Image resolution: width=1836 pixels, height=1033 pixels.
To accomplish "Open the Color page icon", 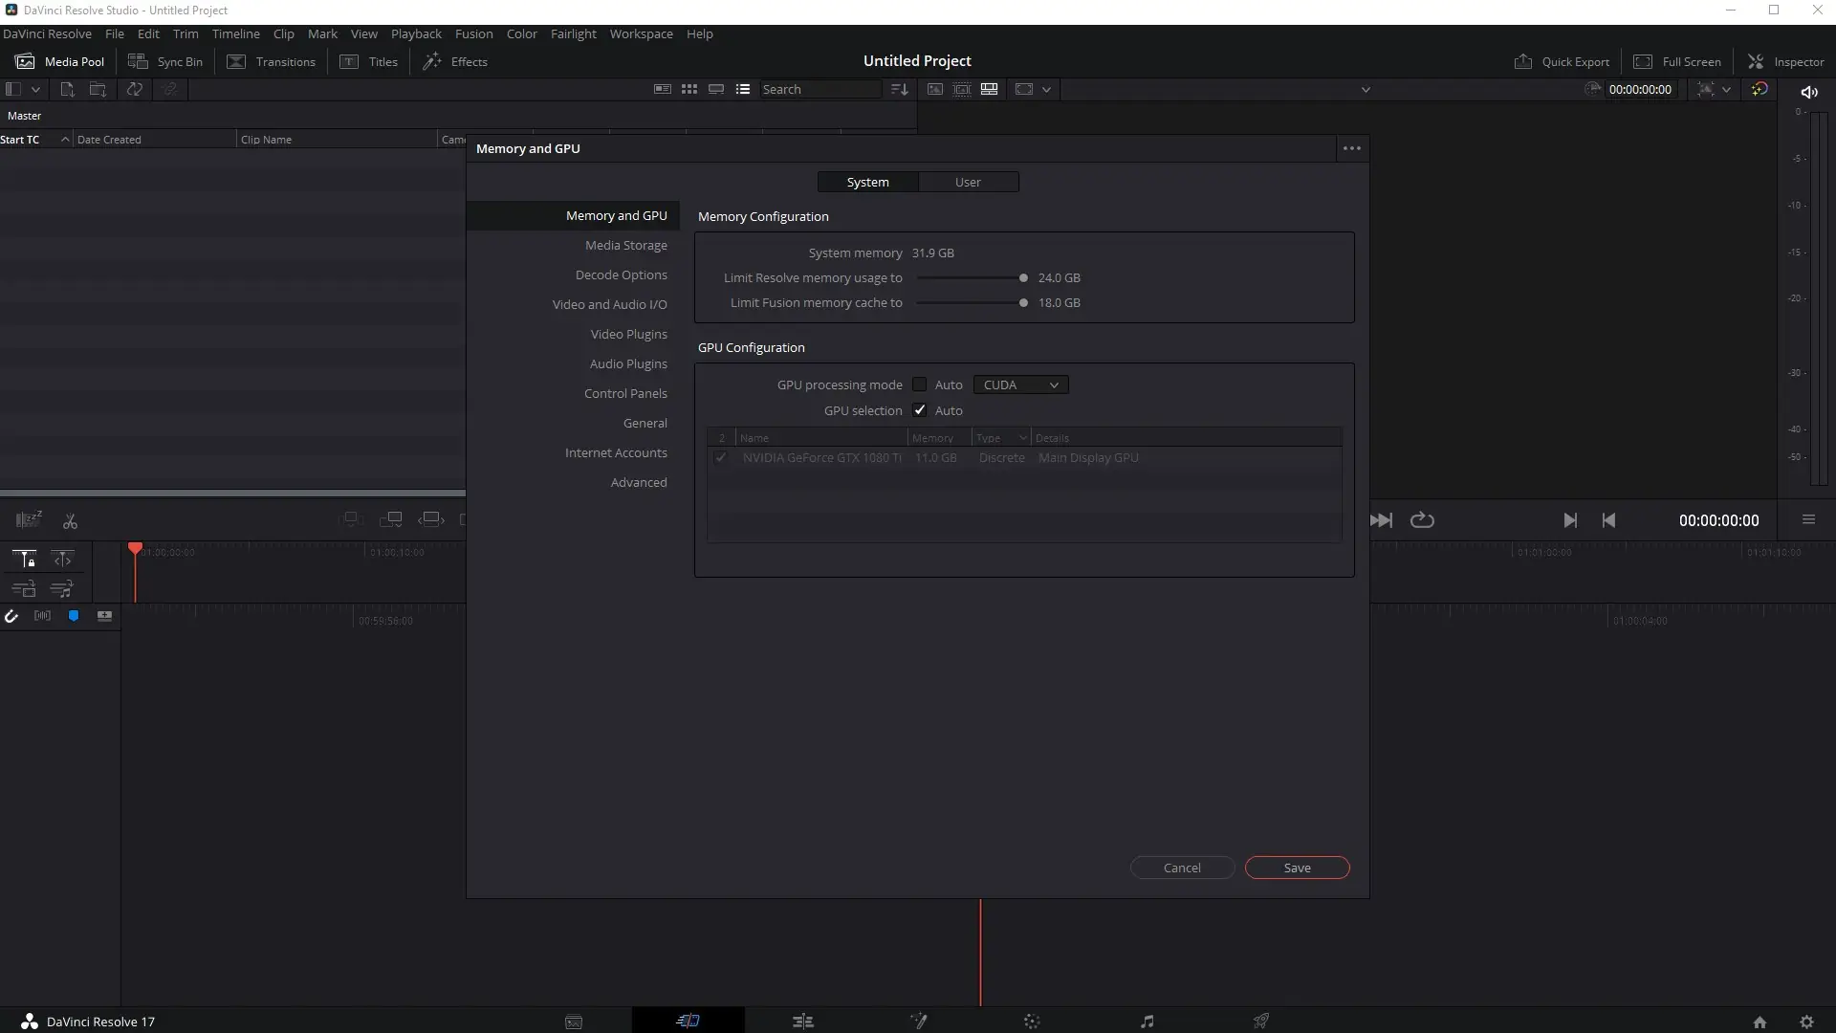I will pyautogui.click(x=1031, y=1021).
